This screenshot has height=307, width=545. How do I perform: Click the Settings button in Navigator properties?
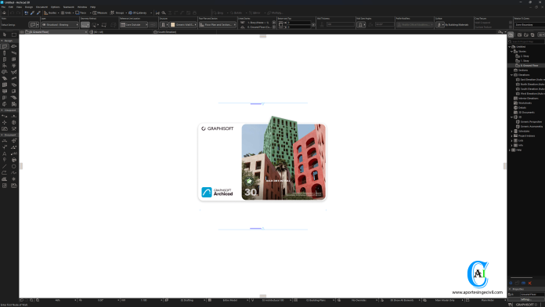[x=526, y=299]
